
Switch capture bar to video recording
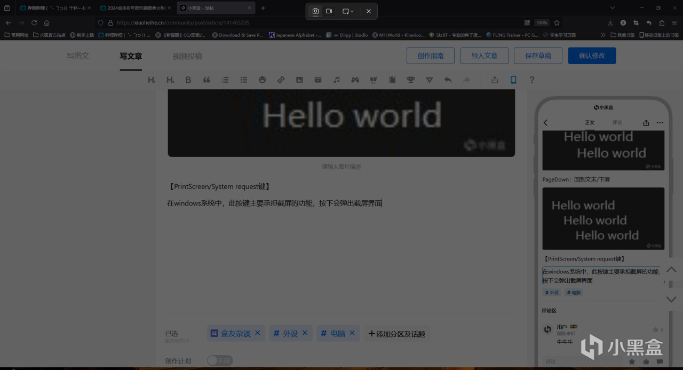point(329,11)
